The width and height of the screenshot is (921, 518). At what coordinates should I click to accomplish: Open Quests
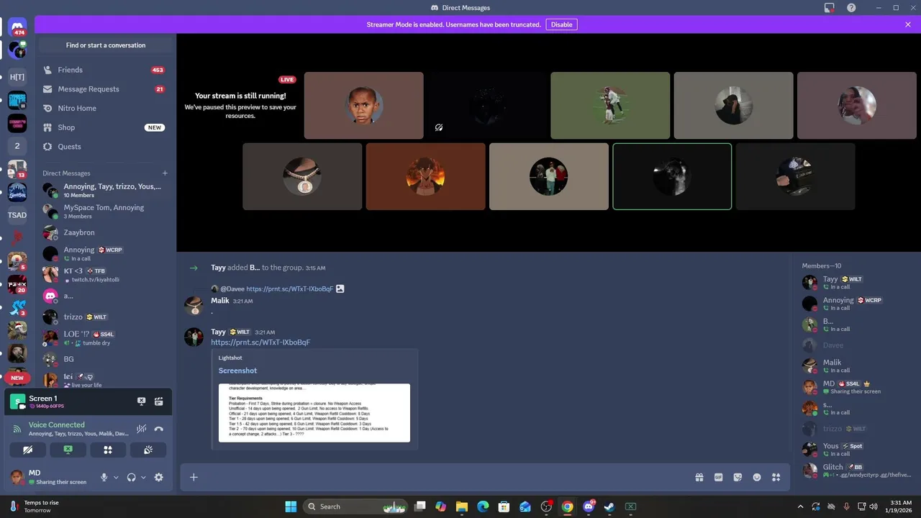(105, 147)
